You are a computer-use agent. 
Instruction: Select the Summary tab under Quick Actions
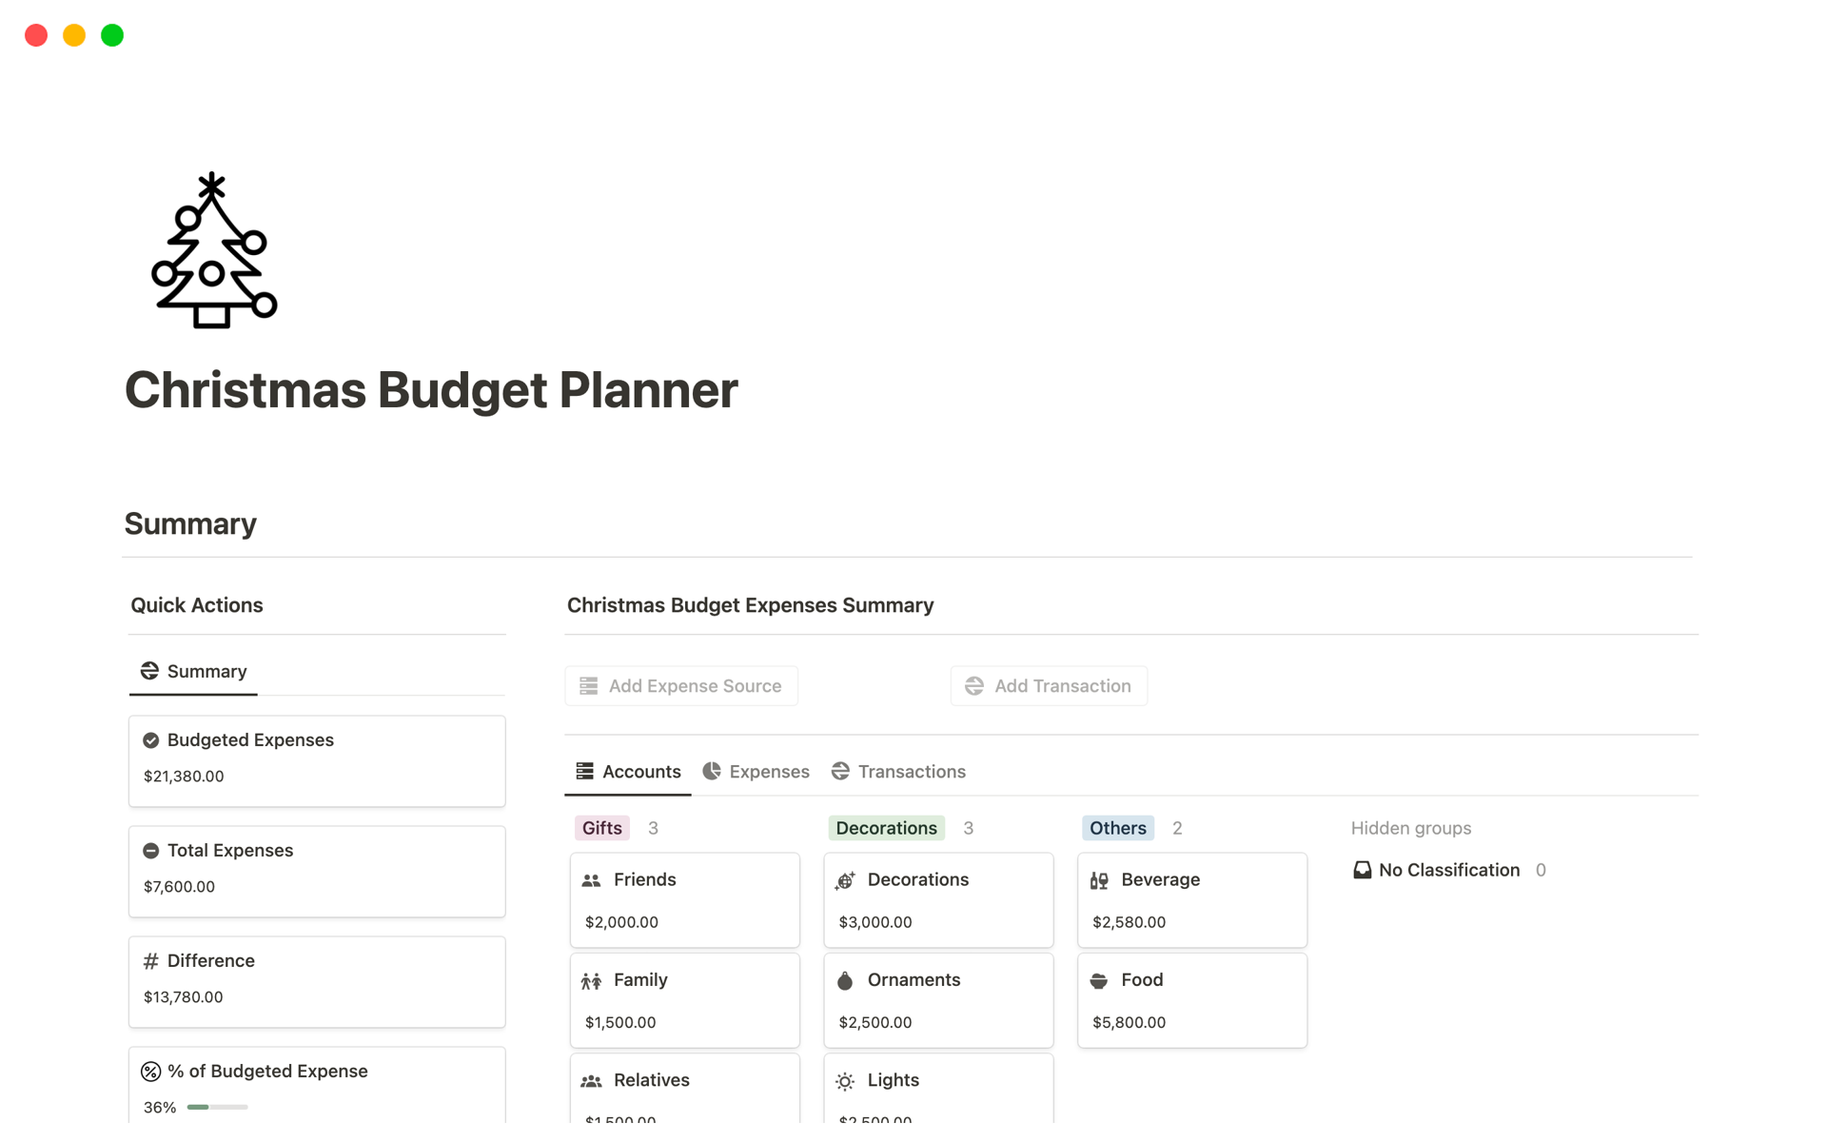point(194,672)
